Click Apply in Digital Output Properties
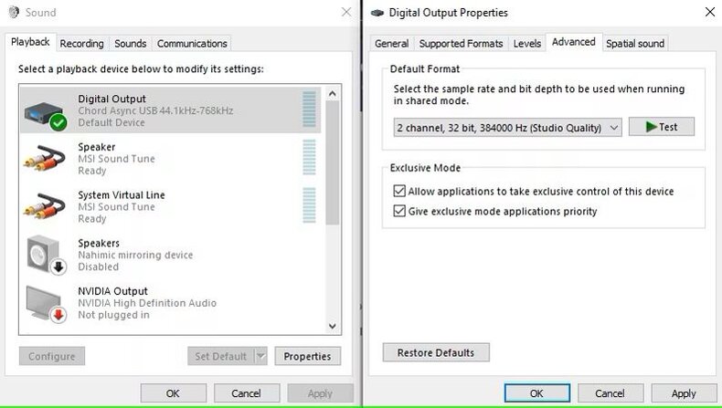The image size is (722, 408). (684, 393)
